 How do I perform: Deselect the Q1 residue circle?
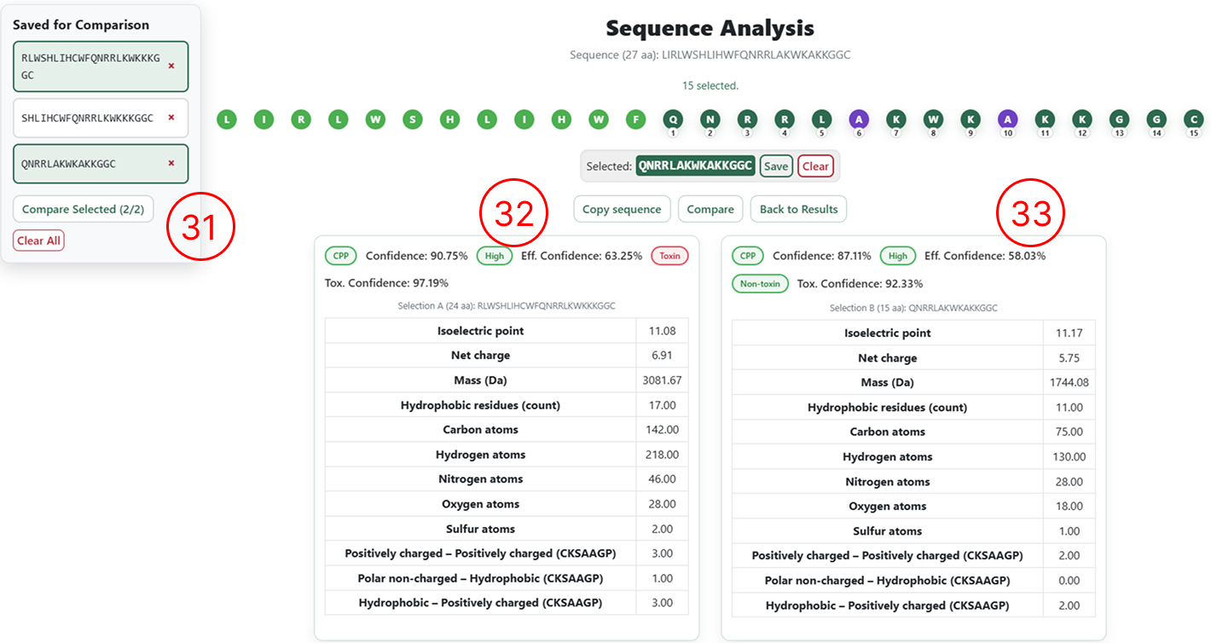[673, 119]
